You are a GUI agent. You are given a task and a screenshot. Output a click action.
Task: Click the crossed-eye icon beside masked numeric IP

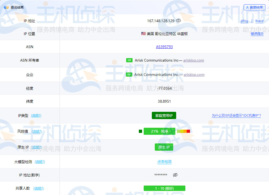click(x=175, y=175)
